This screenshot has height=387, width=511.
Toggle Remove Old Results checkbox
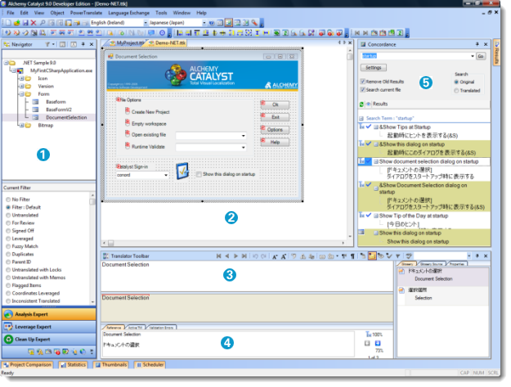tap(363, 82)
